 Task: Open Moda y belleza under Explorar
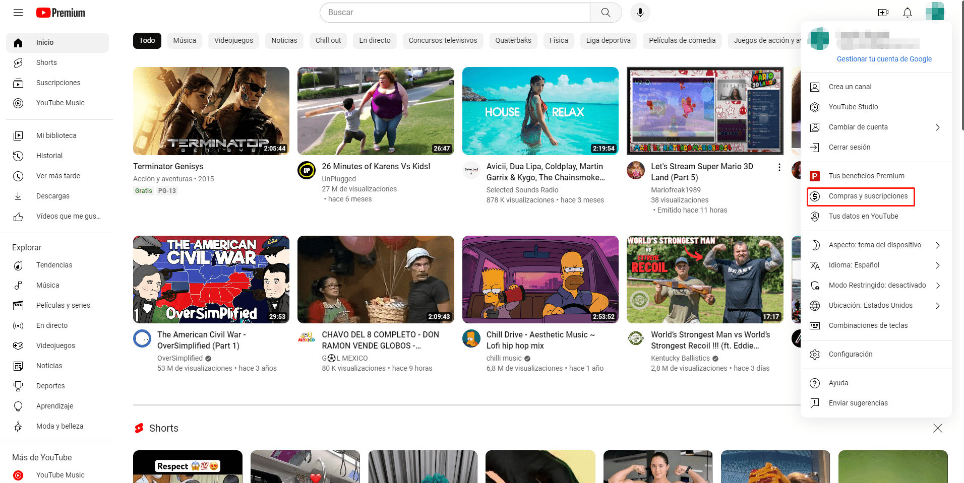coord(57,426)
